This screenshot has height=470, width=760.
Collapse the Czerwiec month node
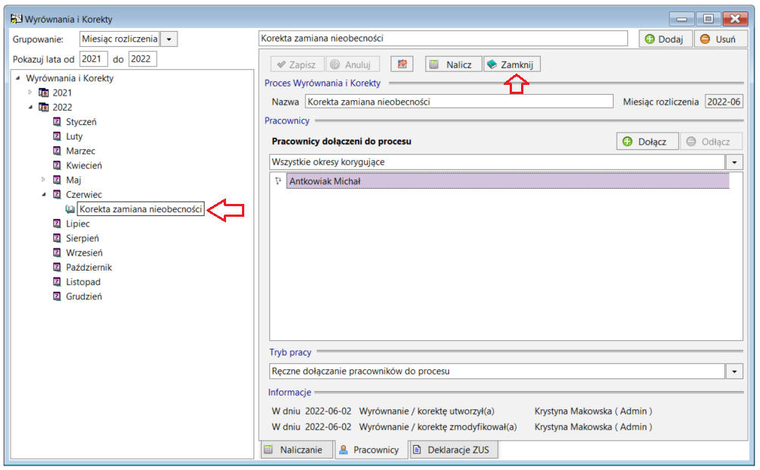coord(44,194)
